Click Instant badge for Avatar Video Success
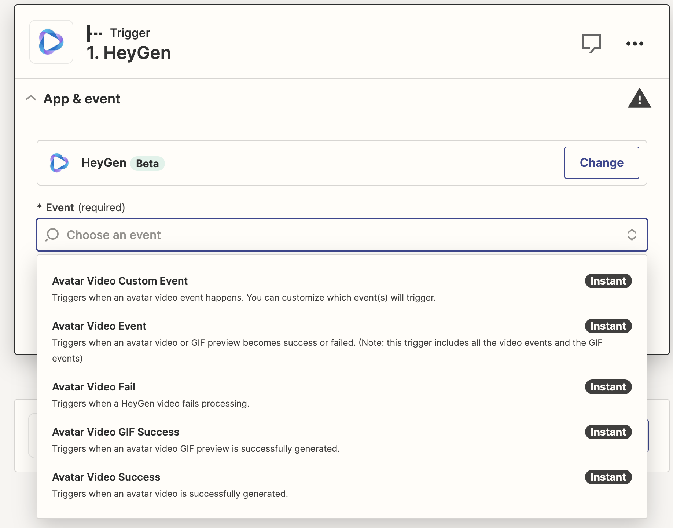Image resolution: width=673 pixels, height=528 pixels. [x=608, y=477]
